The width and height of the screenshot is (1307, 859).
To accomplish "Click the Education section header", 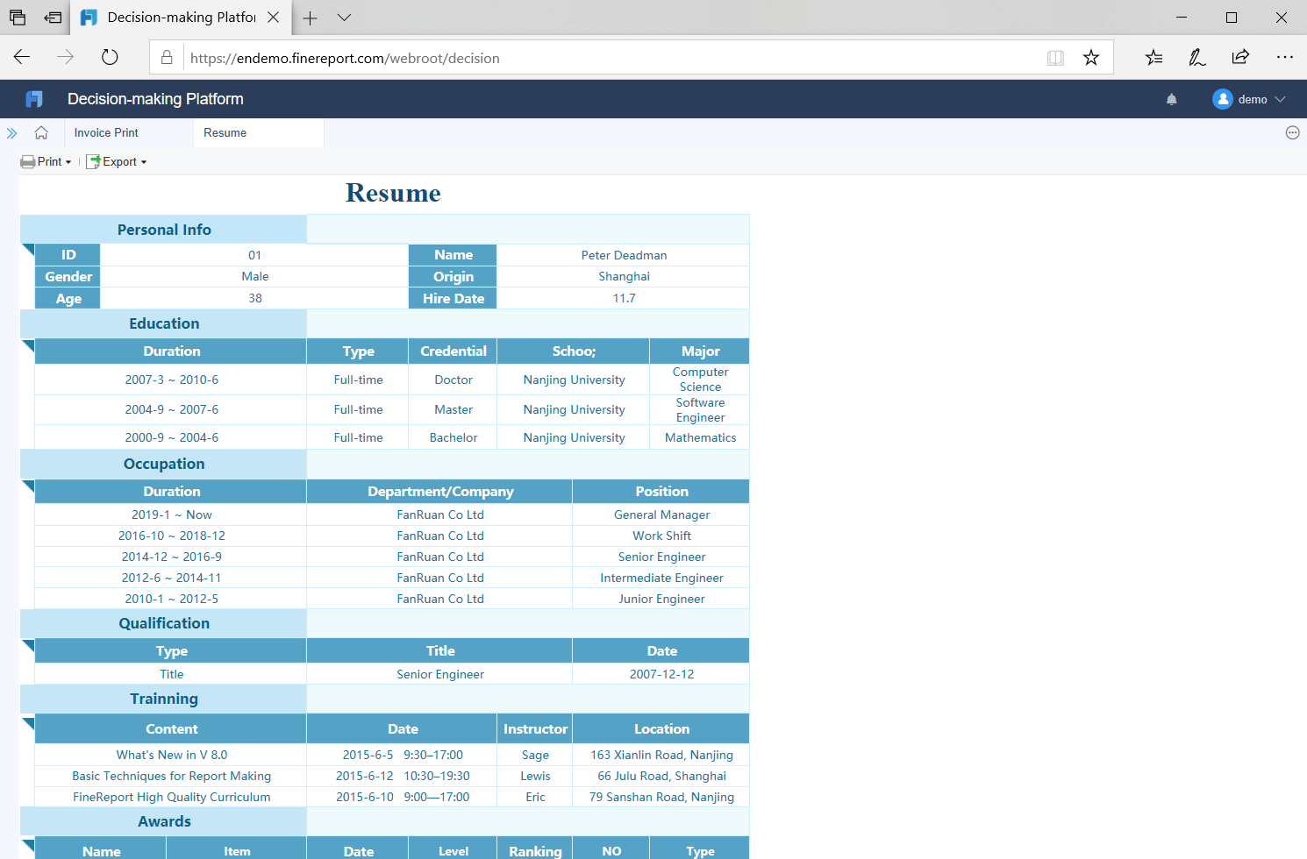I will (164, 323).
